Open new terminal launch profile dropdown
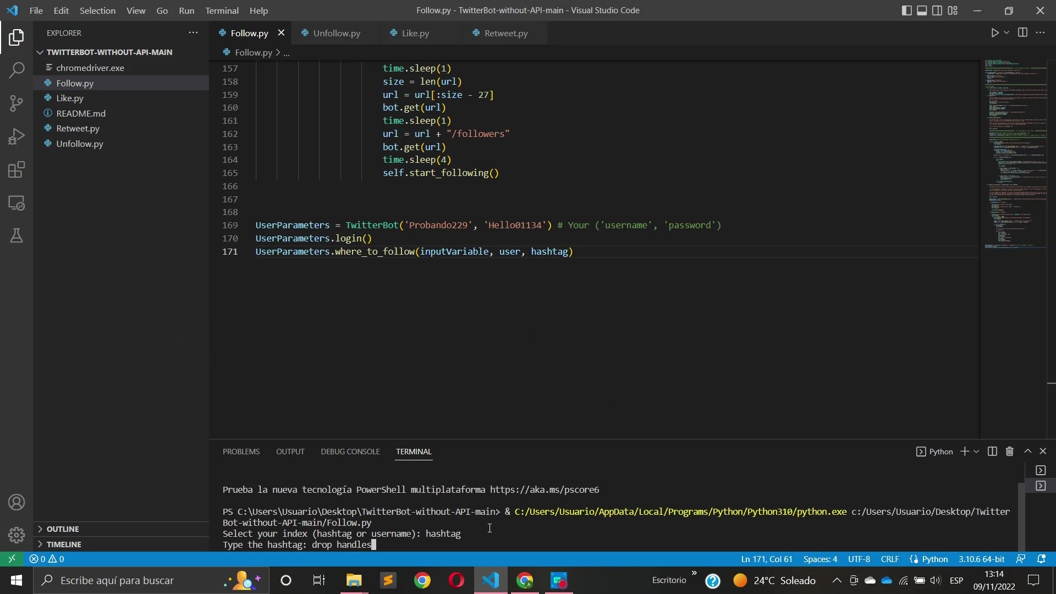This screenshot has width=1056, height=594. coord(977,452)
